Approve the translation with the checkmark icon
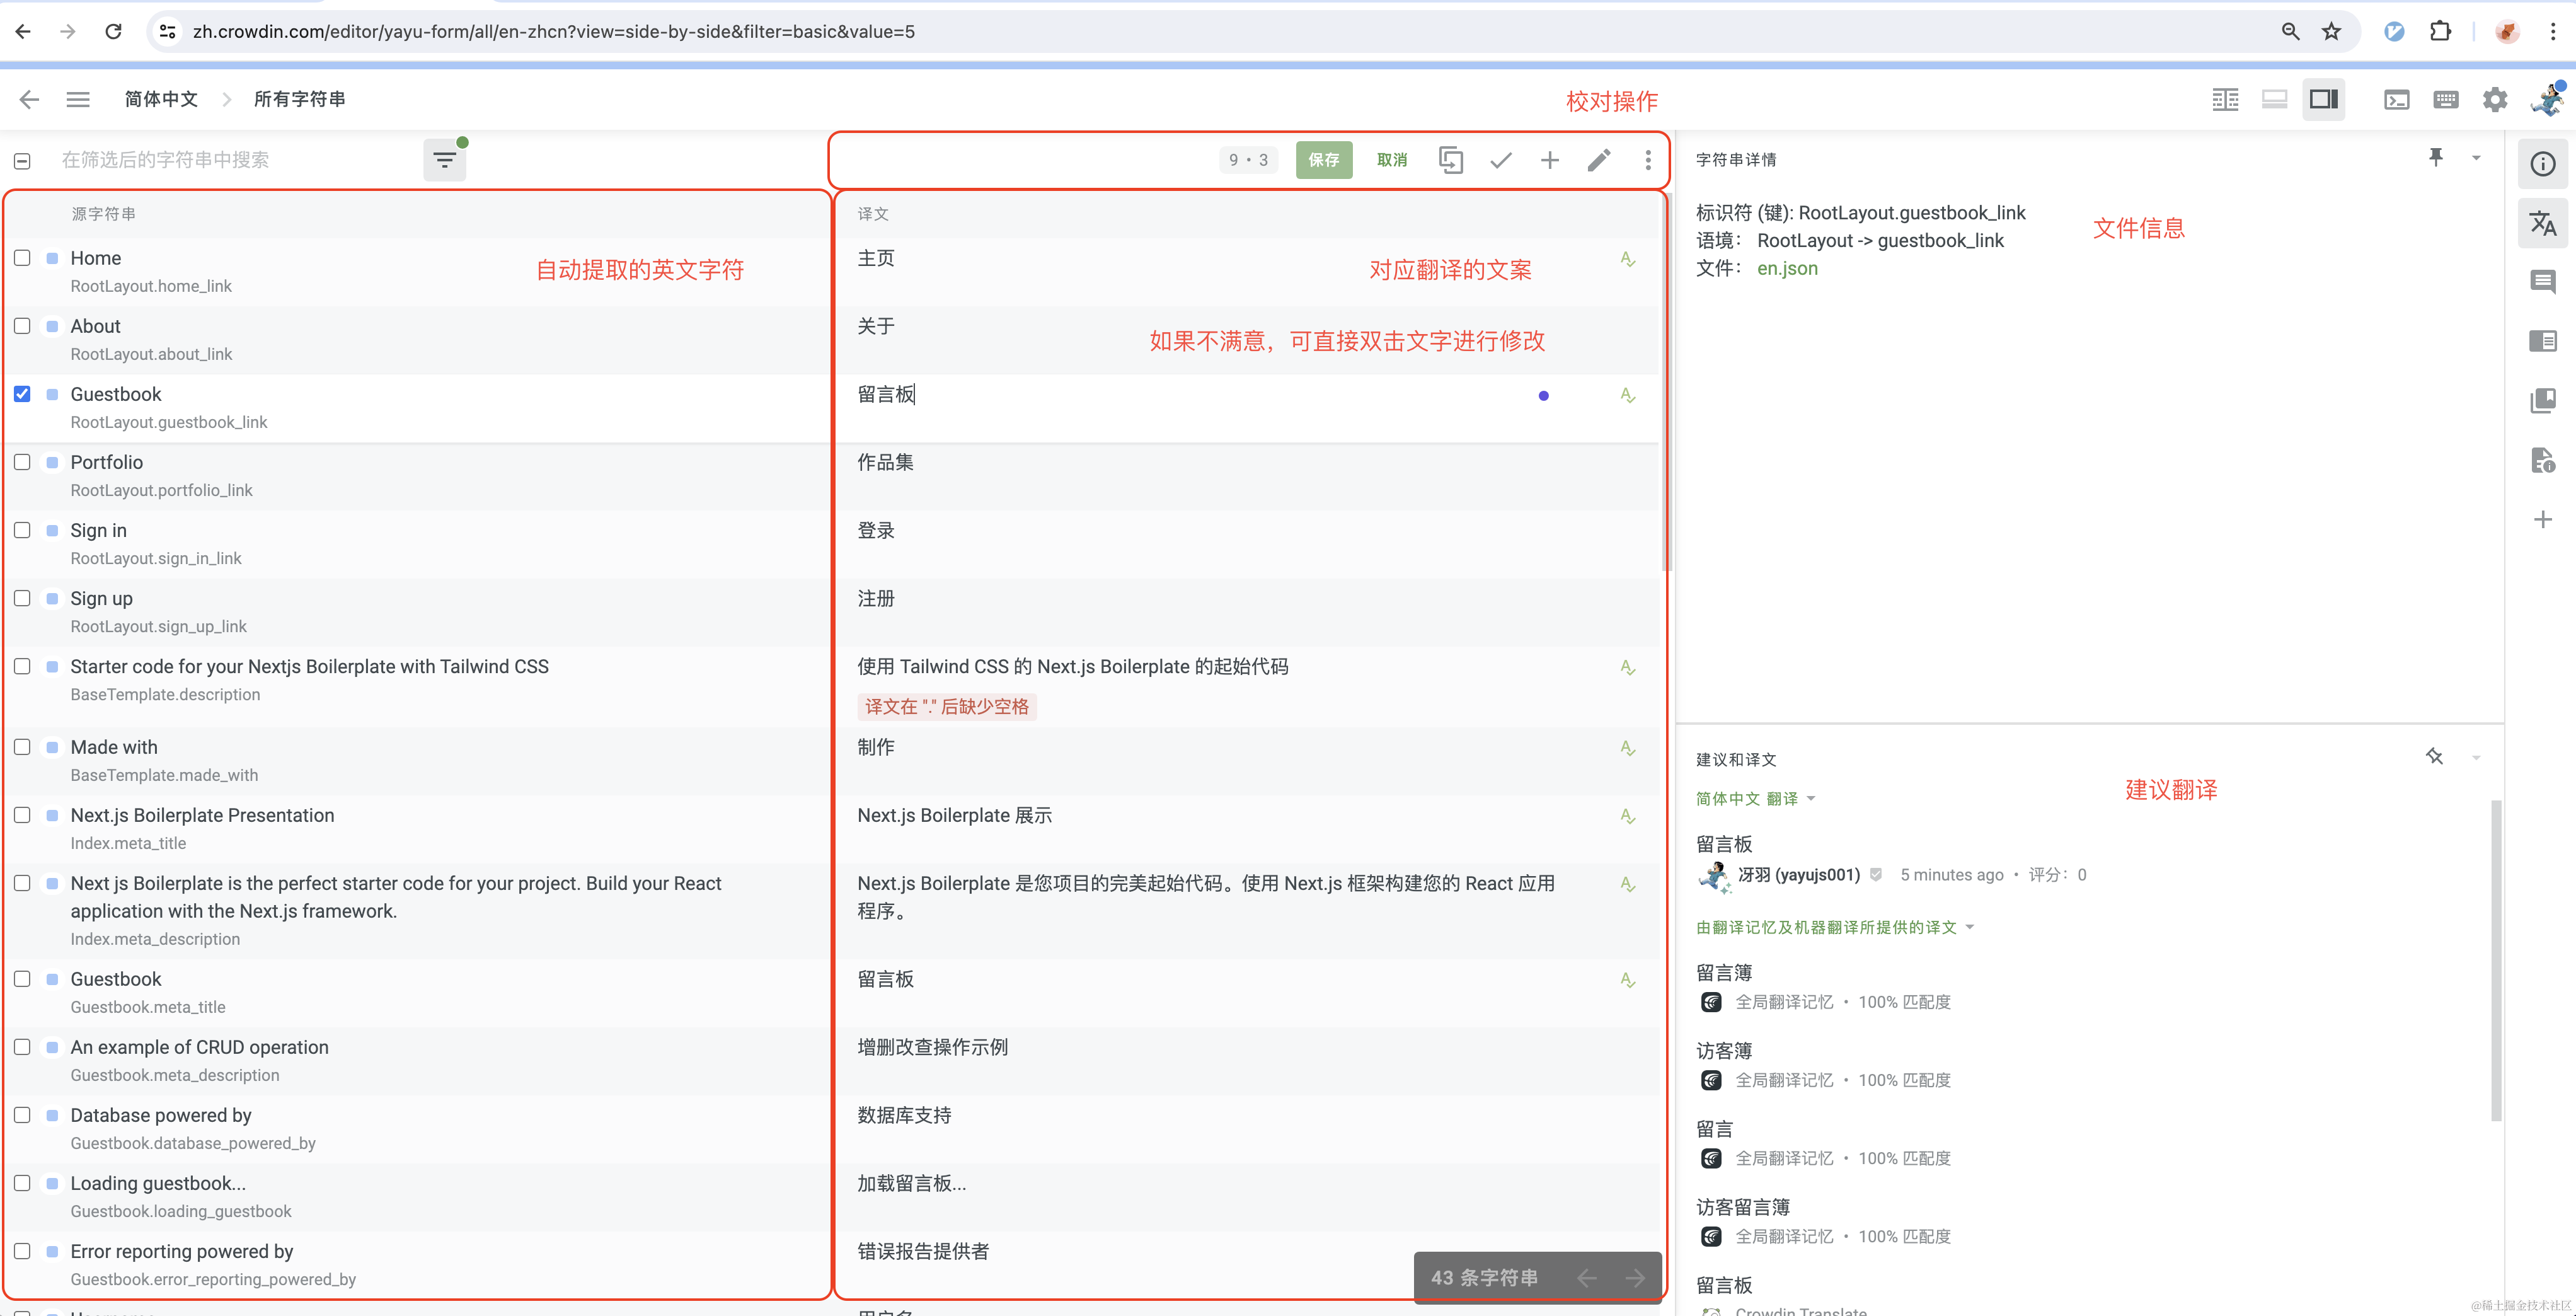The image size is (2576, 1316). [x=1500, y=159]
